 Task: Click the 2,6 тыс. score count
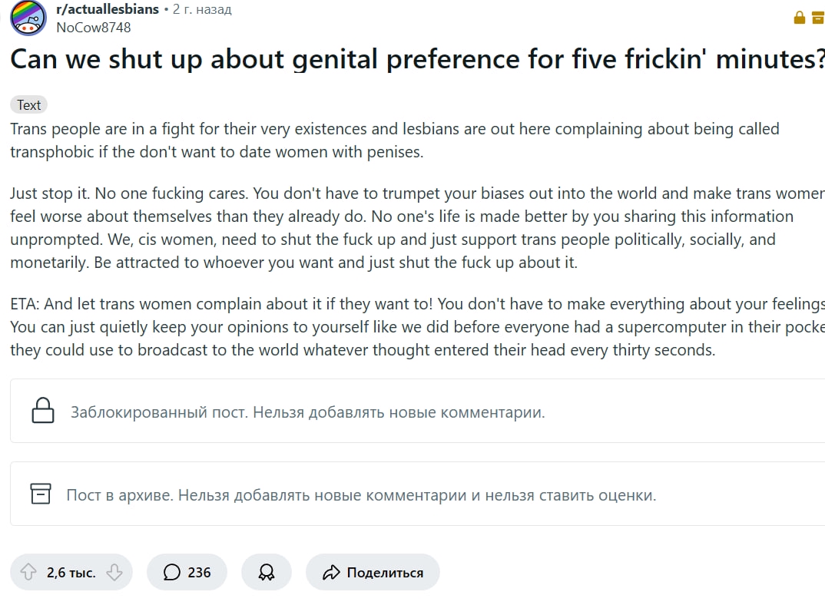(x=71, y=572)
